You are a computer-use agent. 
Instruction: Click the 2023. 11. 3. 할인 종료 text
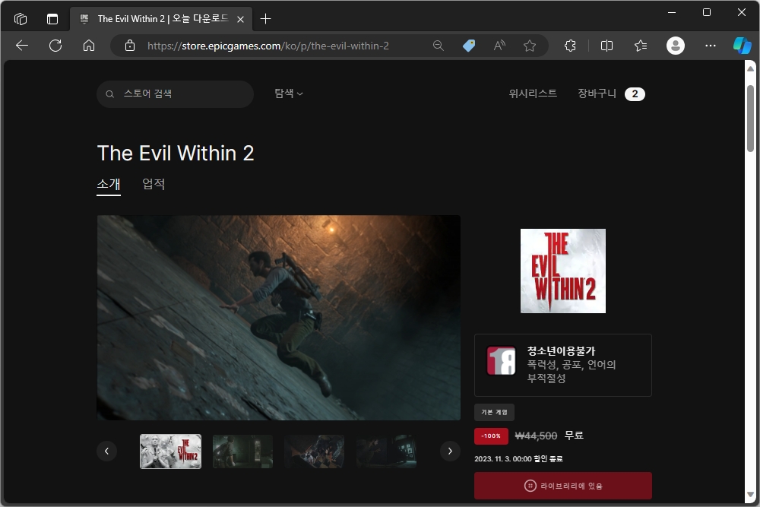click(518, 458)
